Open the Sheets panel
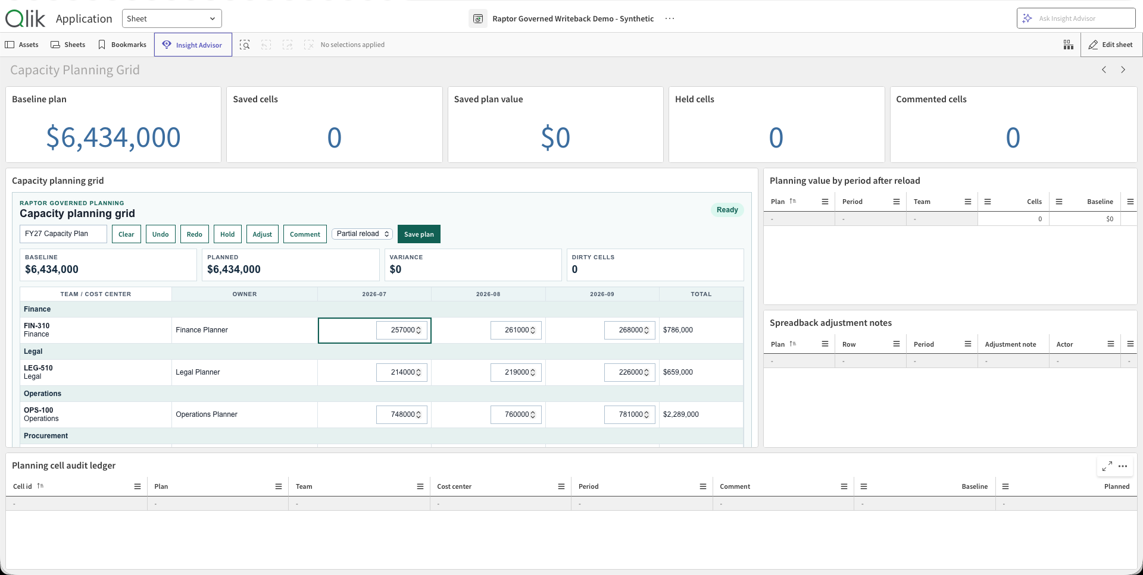The image size is (1143, 575). (68, 45)
